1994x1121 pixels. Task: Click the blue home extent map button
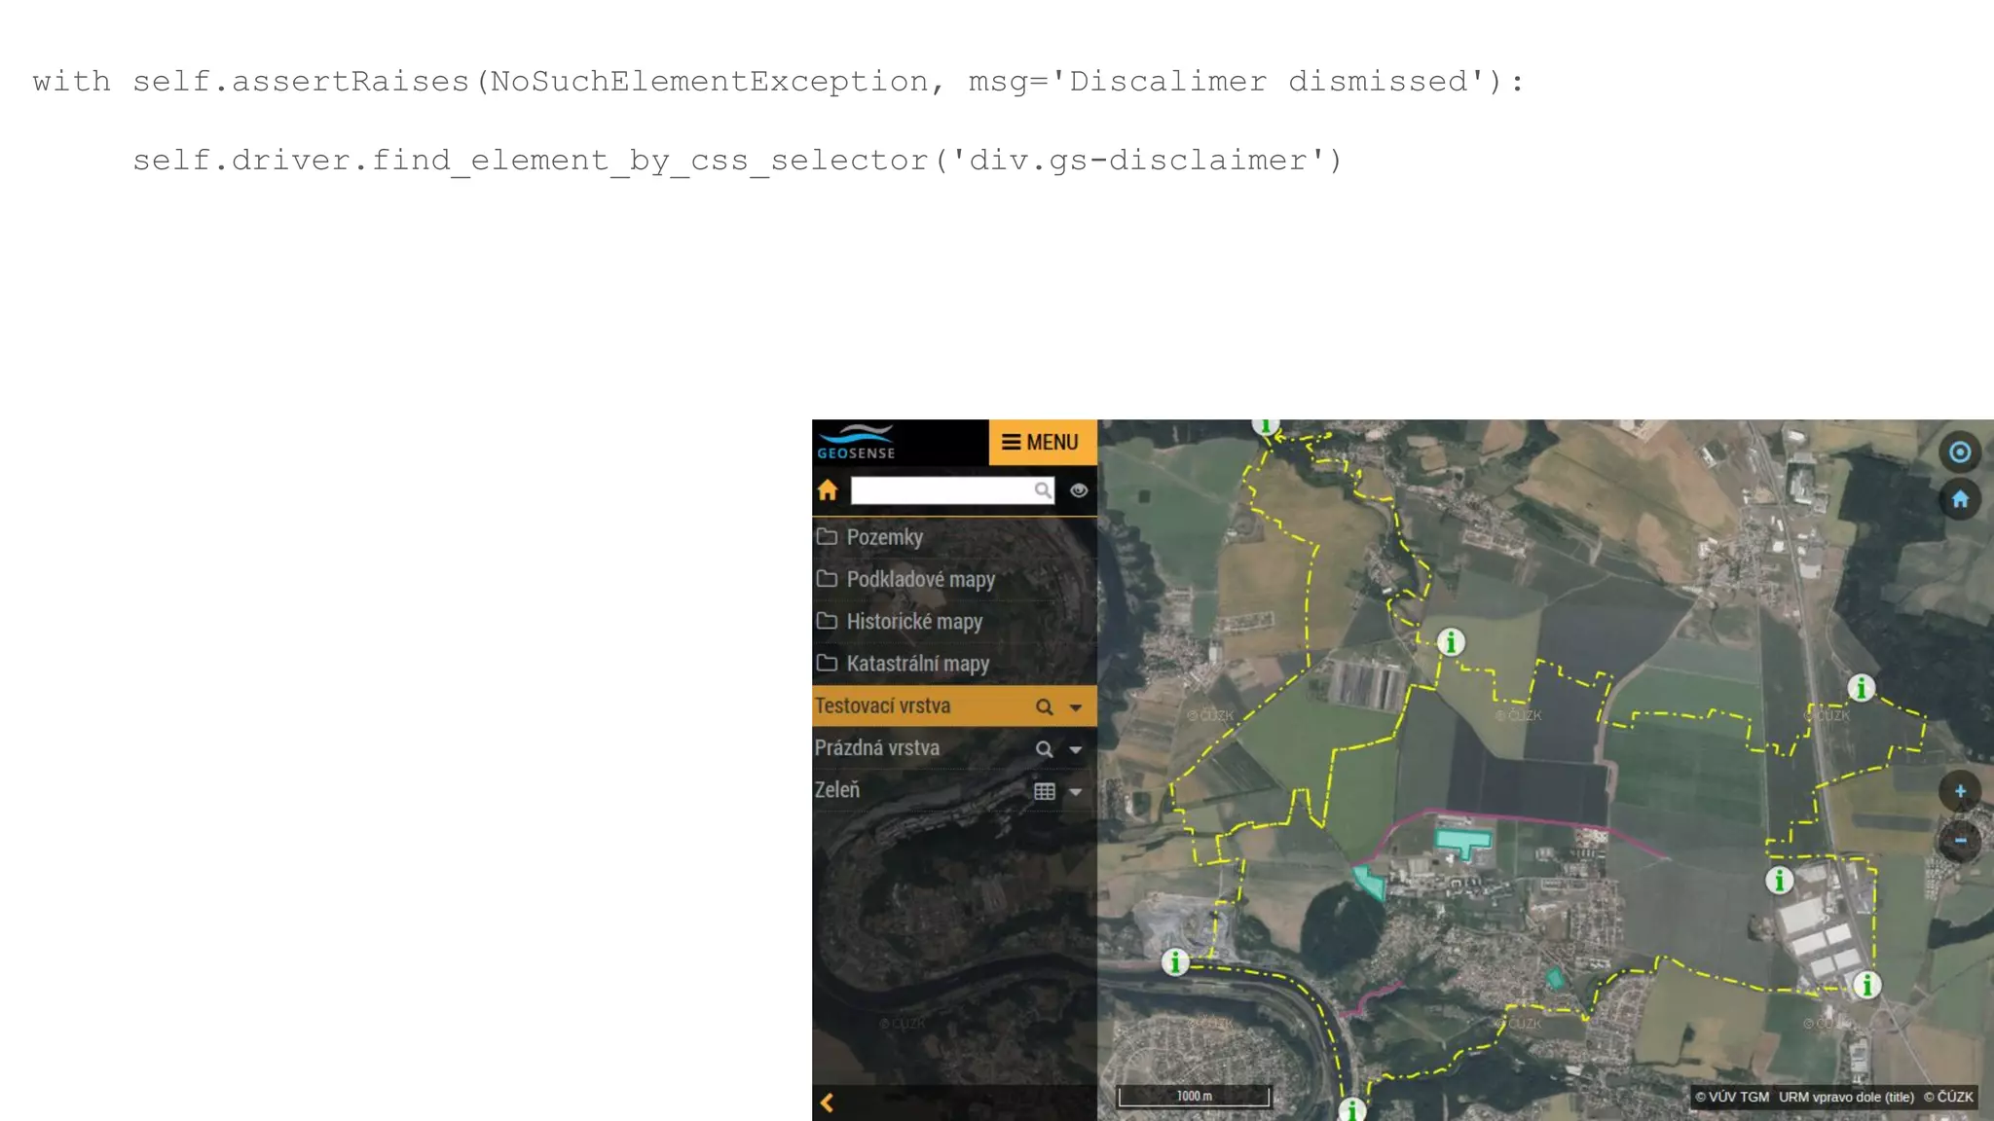pos(1960,500)
